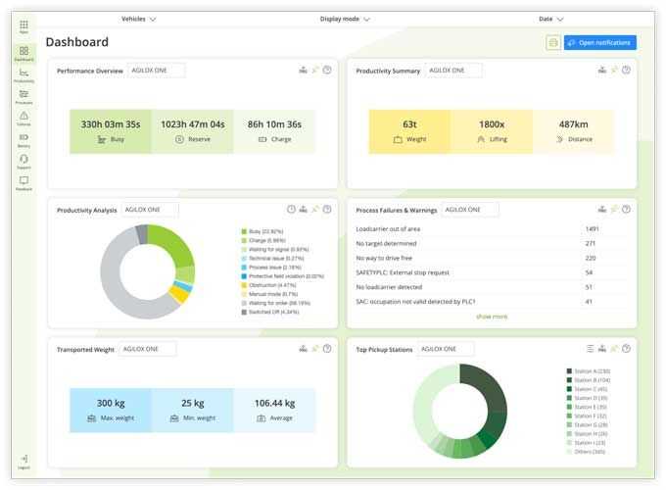Select the 106.44 kg Average tile
The image size is (666, 490).
(x=274, y=411)
